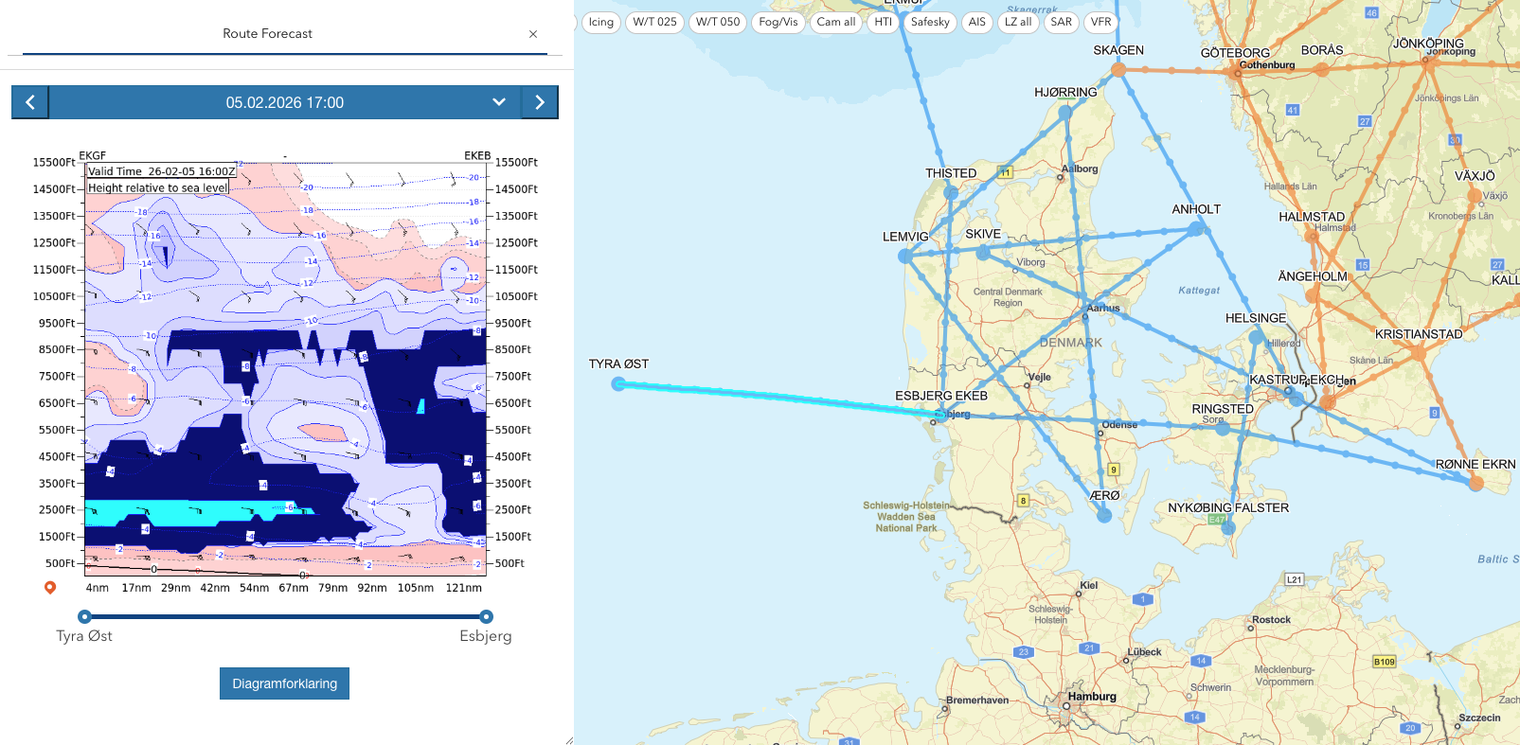The image size is (1520, 745).
Task: Toggle the VFR layer
Action: click(x=1101, y=22)
